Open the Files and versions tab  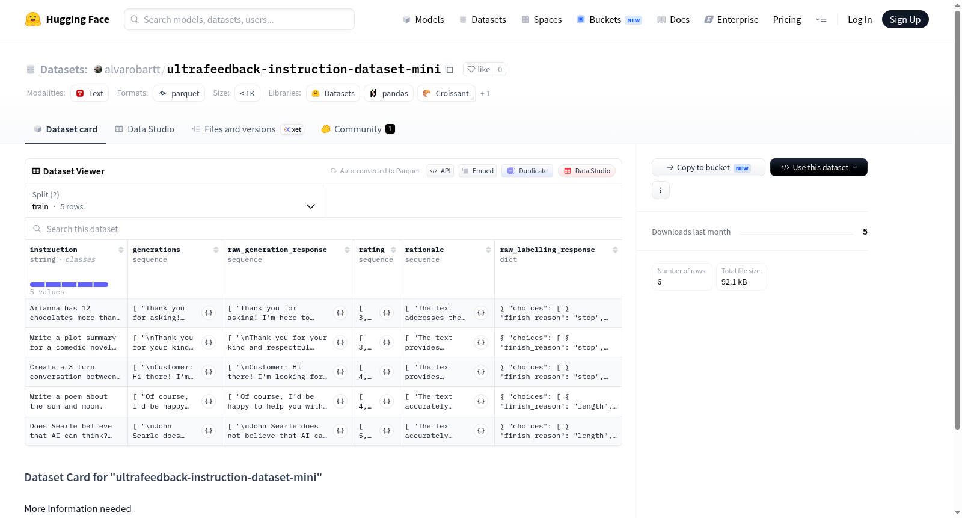coord(248,129)
